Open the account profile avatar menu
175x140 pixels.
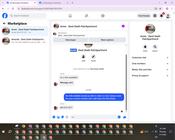[x=168, y=16]
